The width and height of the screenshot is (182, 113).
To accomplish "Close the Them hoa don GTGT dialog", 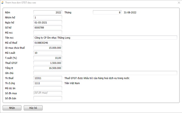I will click(178, 3).
